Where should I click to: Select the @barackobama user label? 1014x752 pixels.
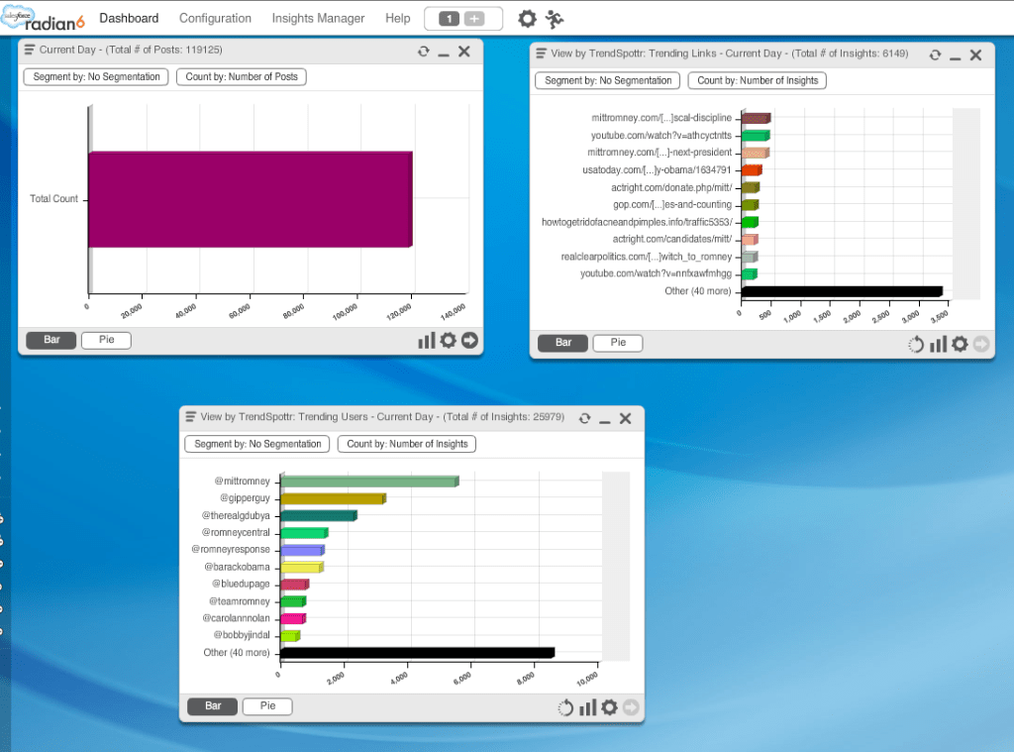[238, 567]
